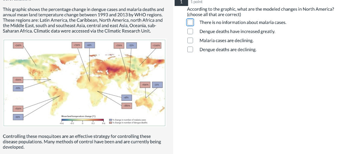Viewport: 342px width, 154px height.
Task: Click the -44% malaria label box
Action: click(x=90, y=45)
